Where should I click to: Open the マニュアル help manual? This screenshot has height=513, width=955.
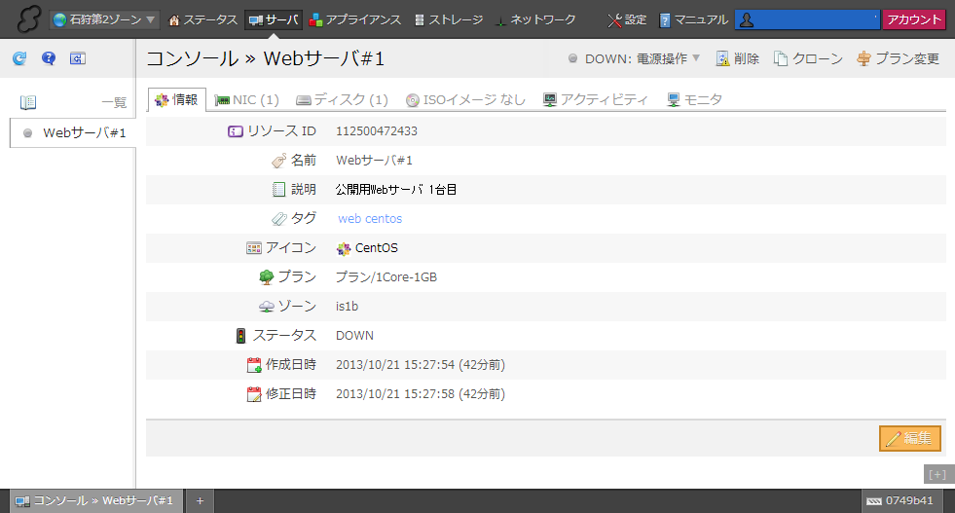693,19
